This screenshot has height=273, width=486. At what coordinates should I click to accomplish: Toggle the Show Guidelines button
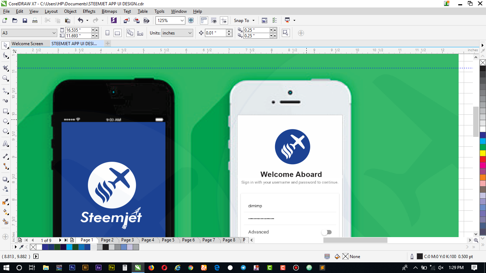224,21
